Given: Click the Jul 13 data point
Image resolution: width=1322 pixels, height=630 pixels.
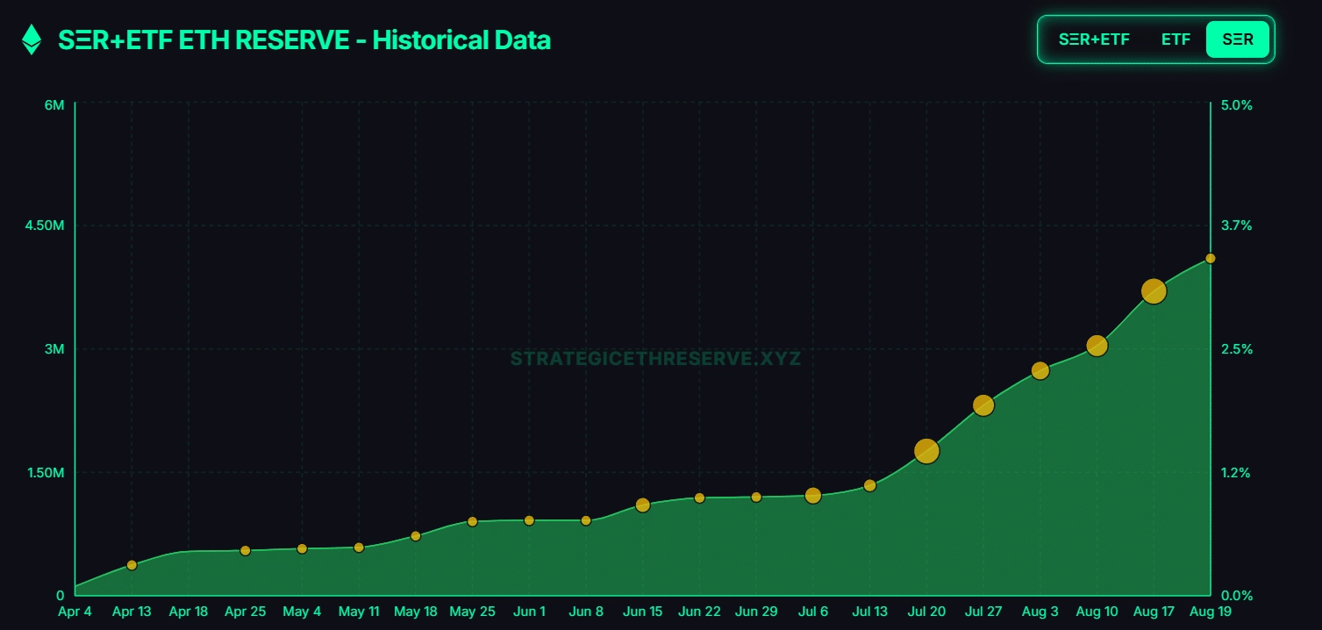Looking at the screenshot, I should pyautogui.click(x=870, y=485).
